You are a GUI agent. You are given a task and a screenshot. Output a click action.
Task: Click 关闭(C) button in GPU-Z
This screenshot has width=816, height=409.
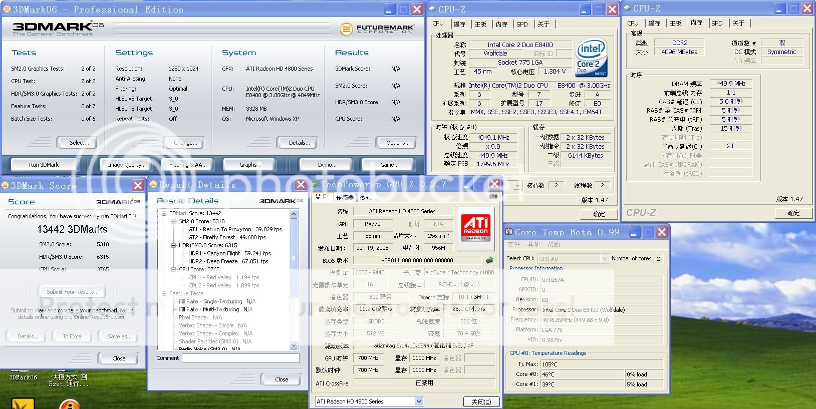pyautogui.click(x=481, y=401)
